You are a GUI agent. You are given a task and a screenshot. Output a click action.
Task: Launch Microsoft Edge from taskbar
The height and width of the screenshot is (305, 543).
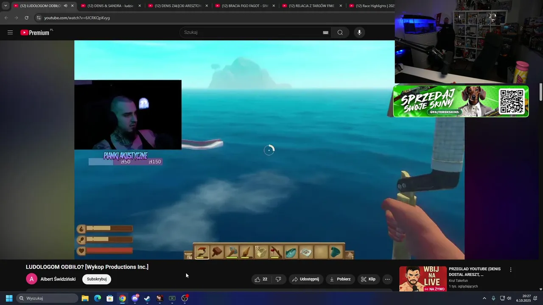coord(98,298)
